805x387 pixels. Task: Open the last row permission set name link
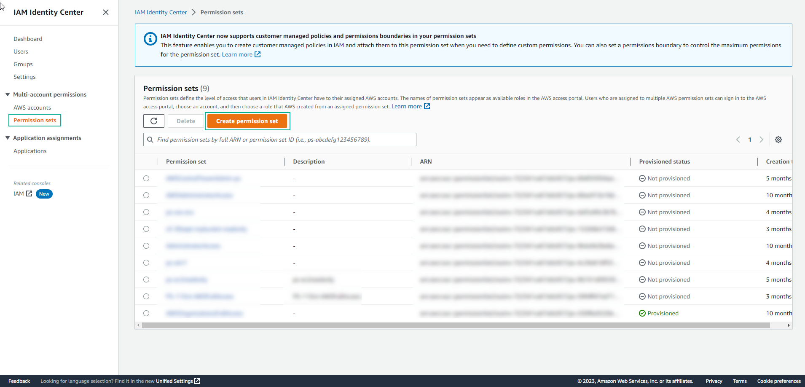(x=204, y=313)
